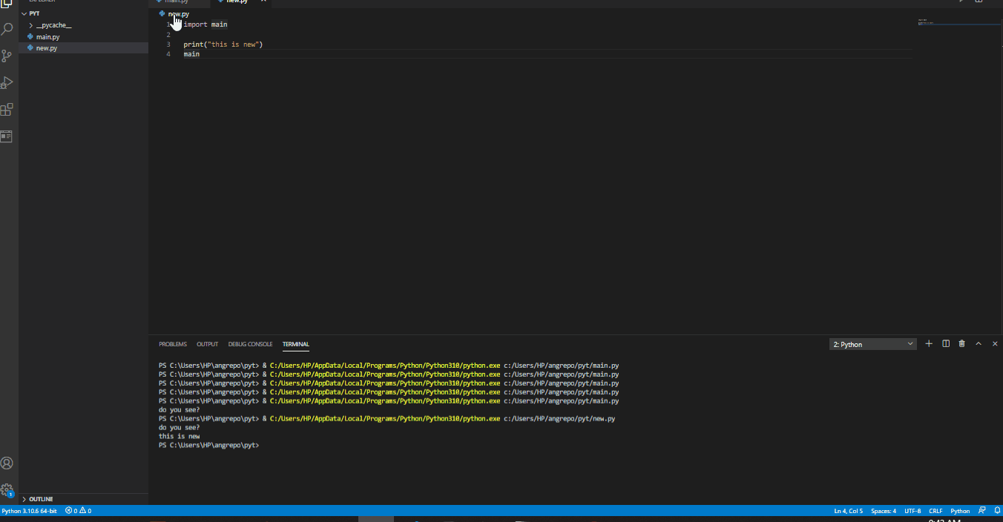Open the Manage gear settings icon

pyautogui.click(x=7, y=490)
